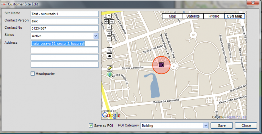Click the Strada Herta label

[x=229, y=50]
